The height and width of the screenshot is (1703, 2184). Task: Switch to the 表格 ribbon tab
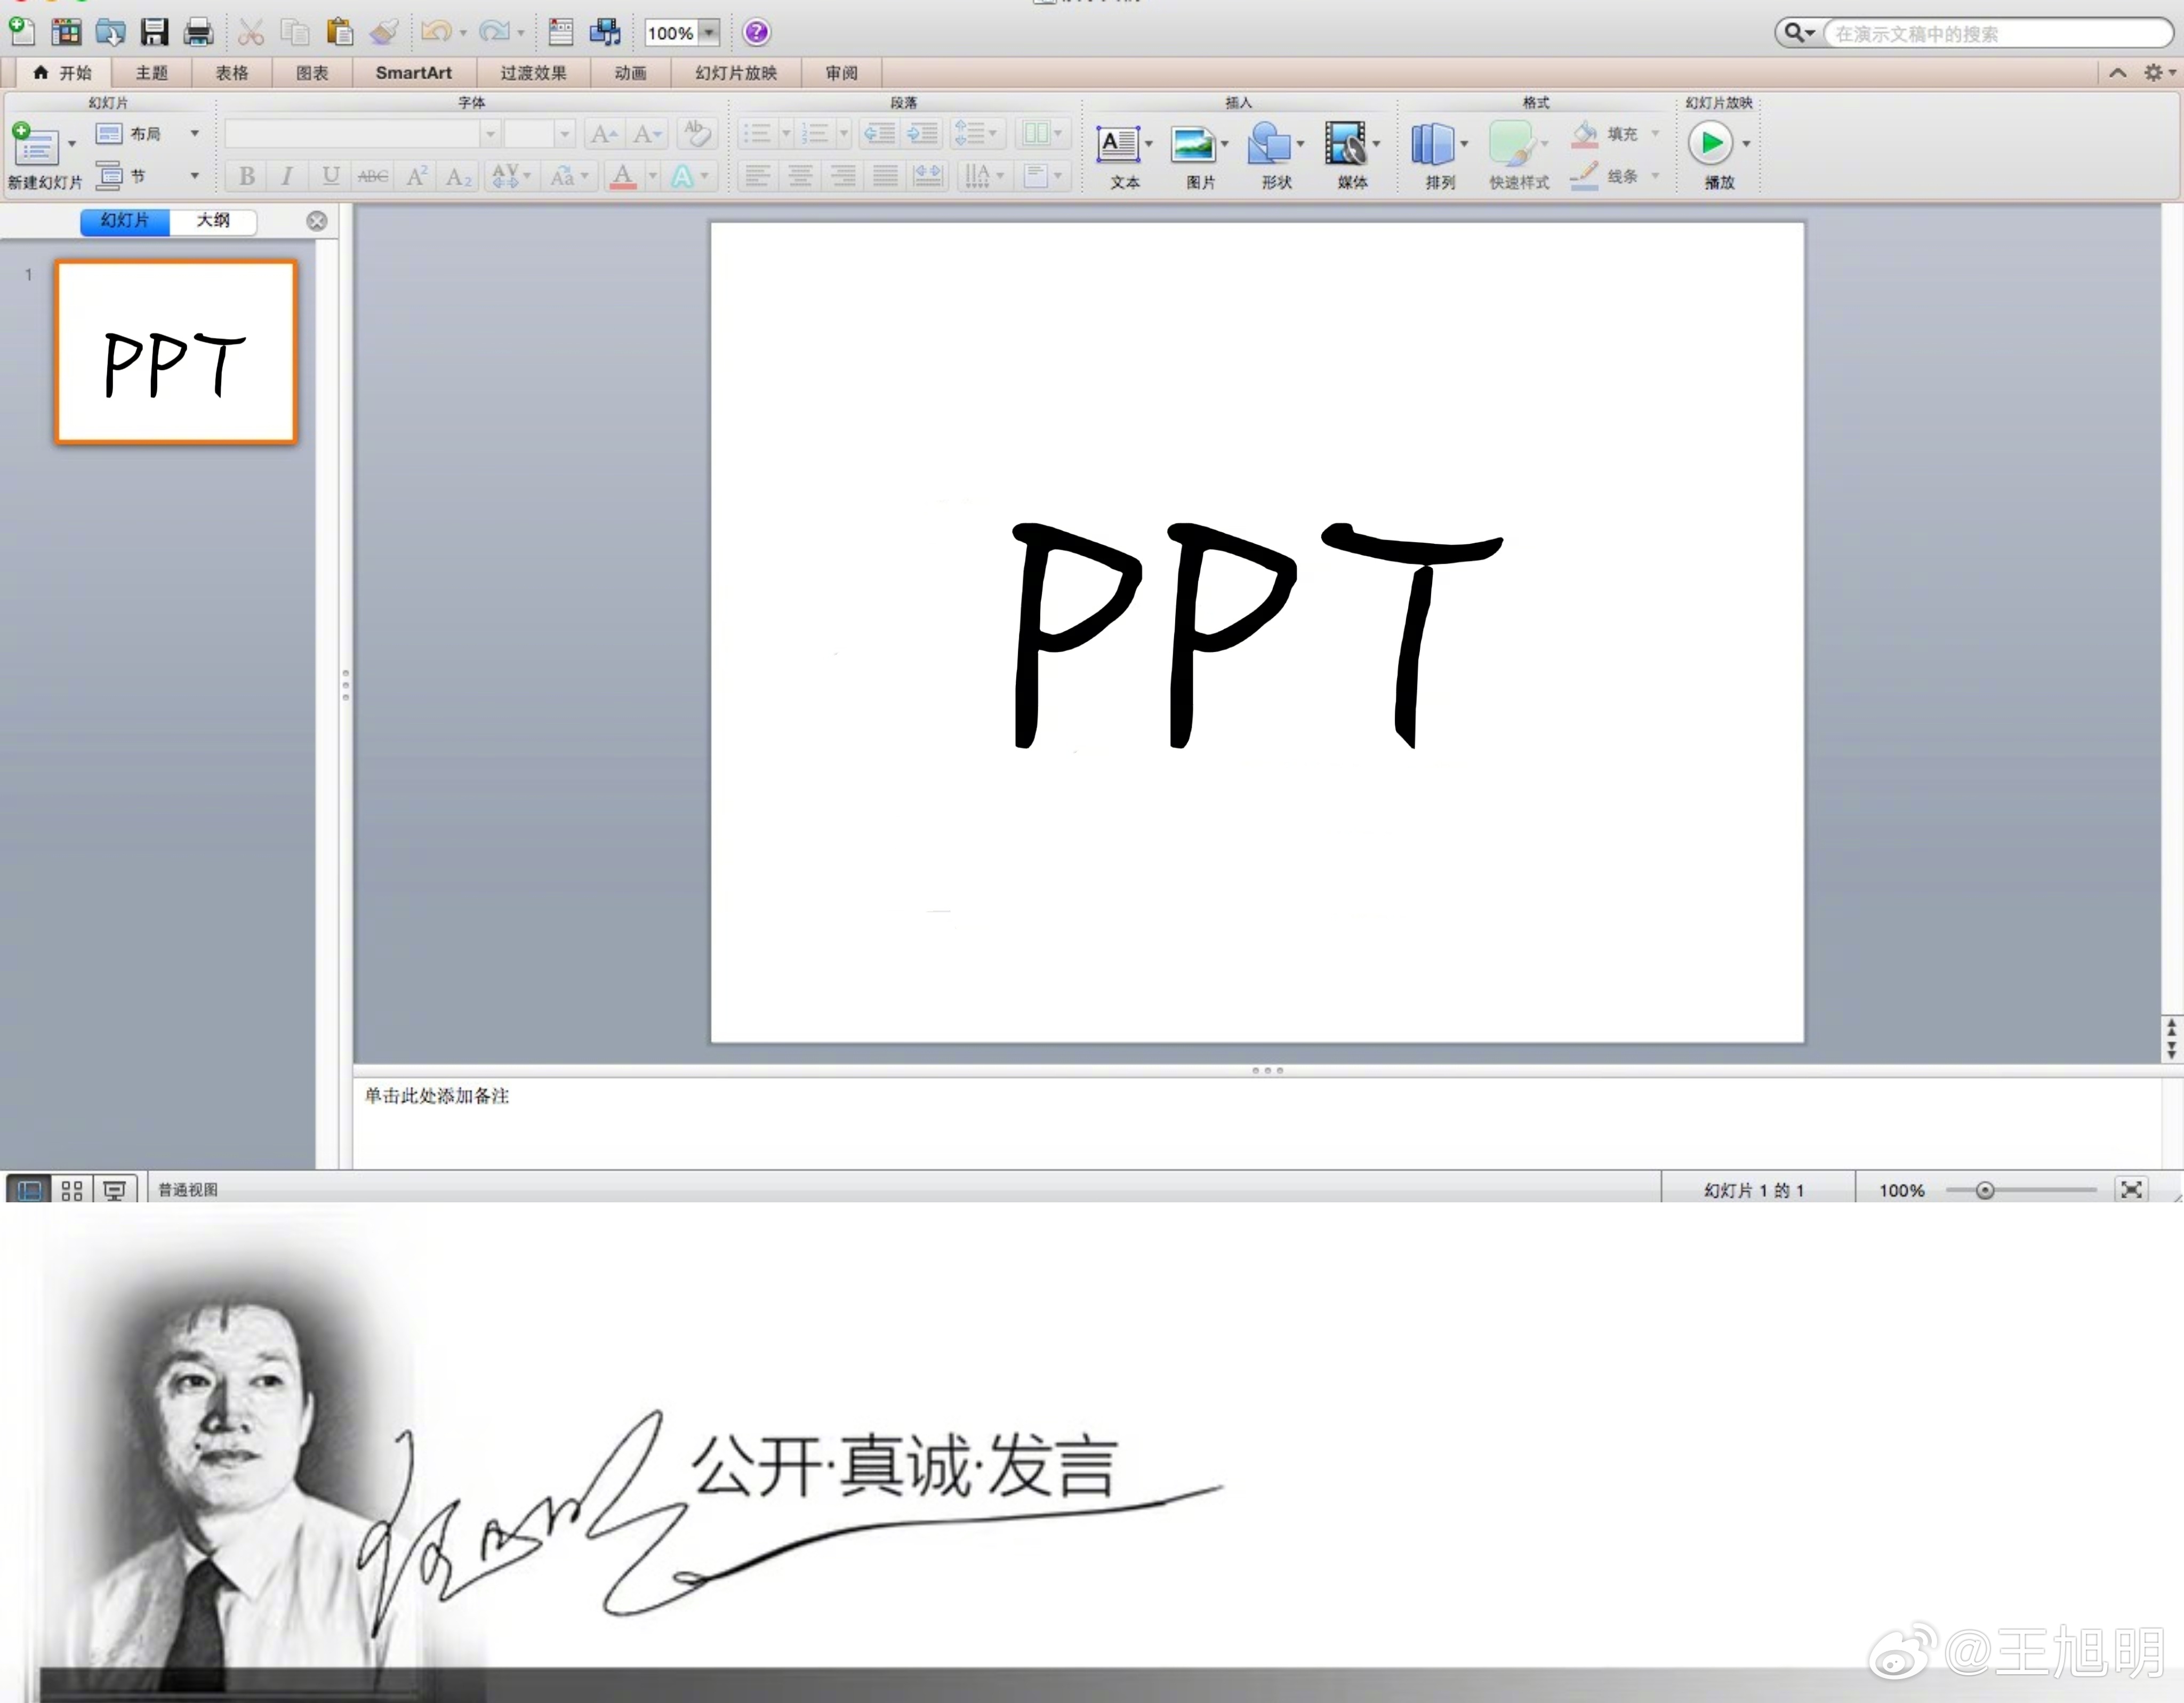(x=231, y=73)
